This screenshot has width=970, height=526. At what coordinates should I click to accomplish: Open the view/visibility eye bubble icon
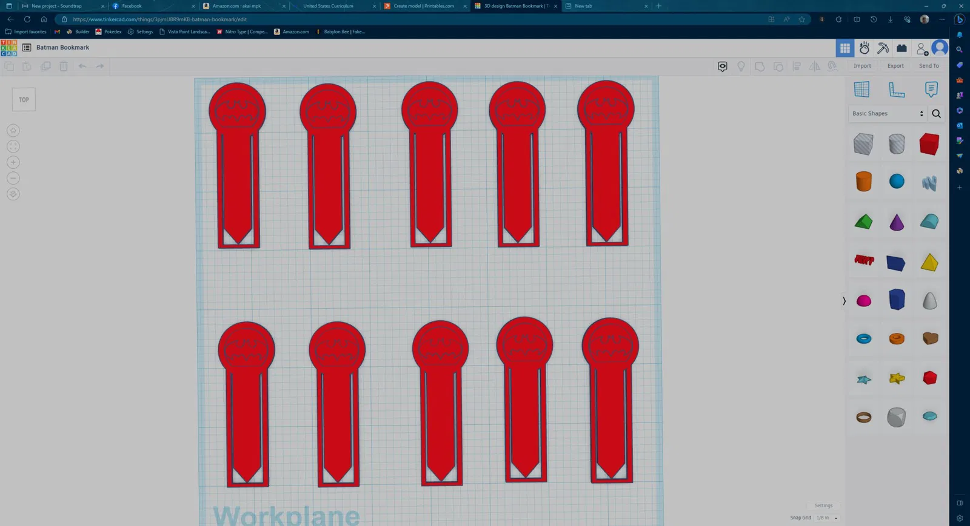722,66
